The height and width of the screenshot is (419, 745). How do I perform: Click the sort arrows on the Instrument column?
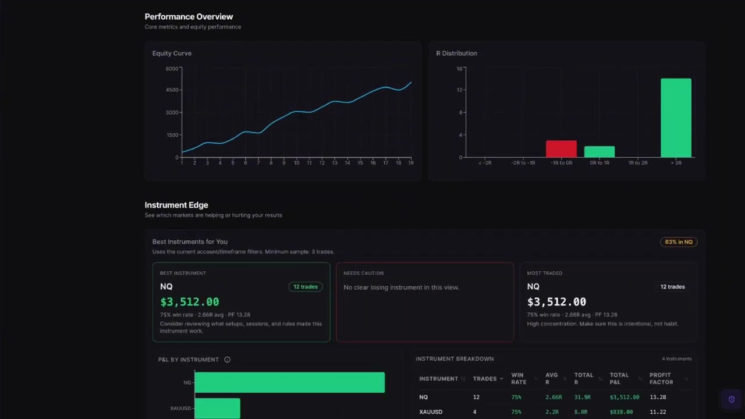pyautogui.click(x=463, y=379)
